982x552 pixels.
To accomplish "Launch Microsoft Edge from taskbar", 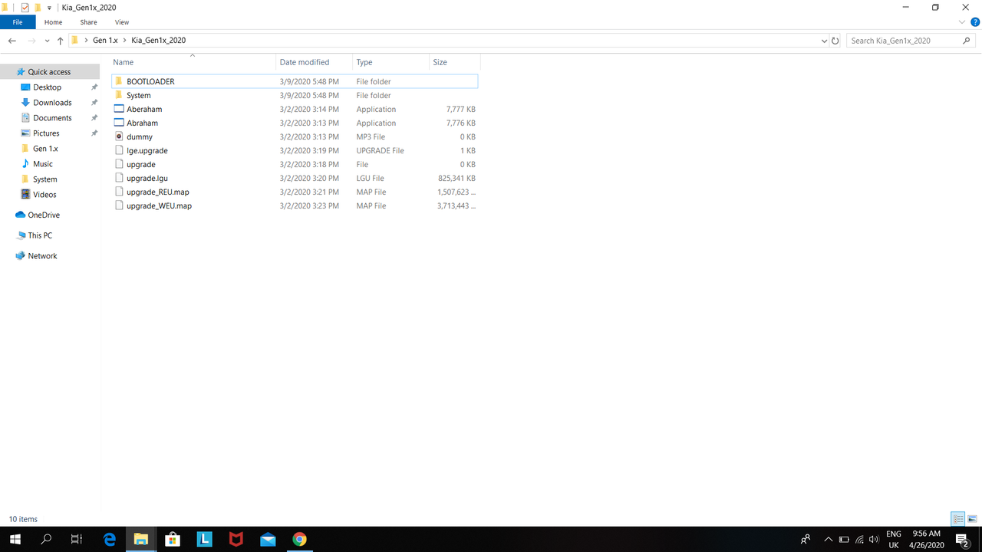I will pyautogui.click(x=109, y=539).
